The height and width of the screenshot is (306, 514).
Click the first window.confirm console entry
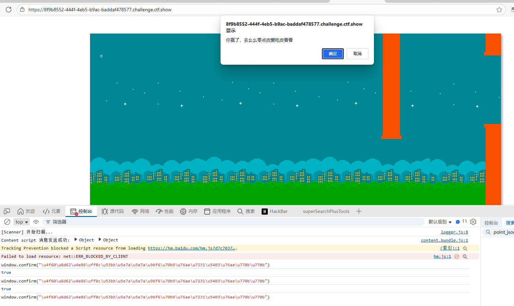pyautogui.click(x=135, y=265)
